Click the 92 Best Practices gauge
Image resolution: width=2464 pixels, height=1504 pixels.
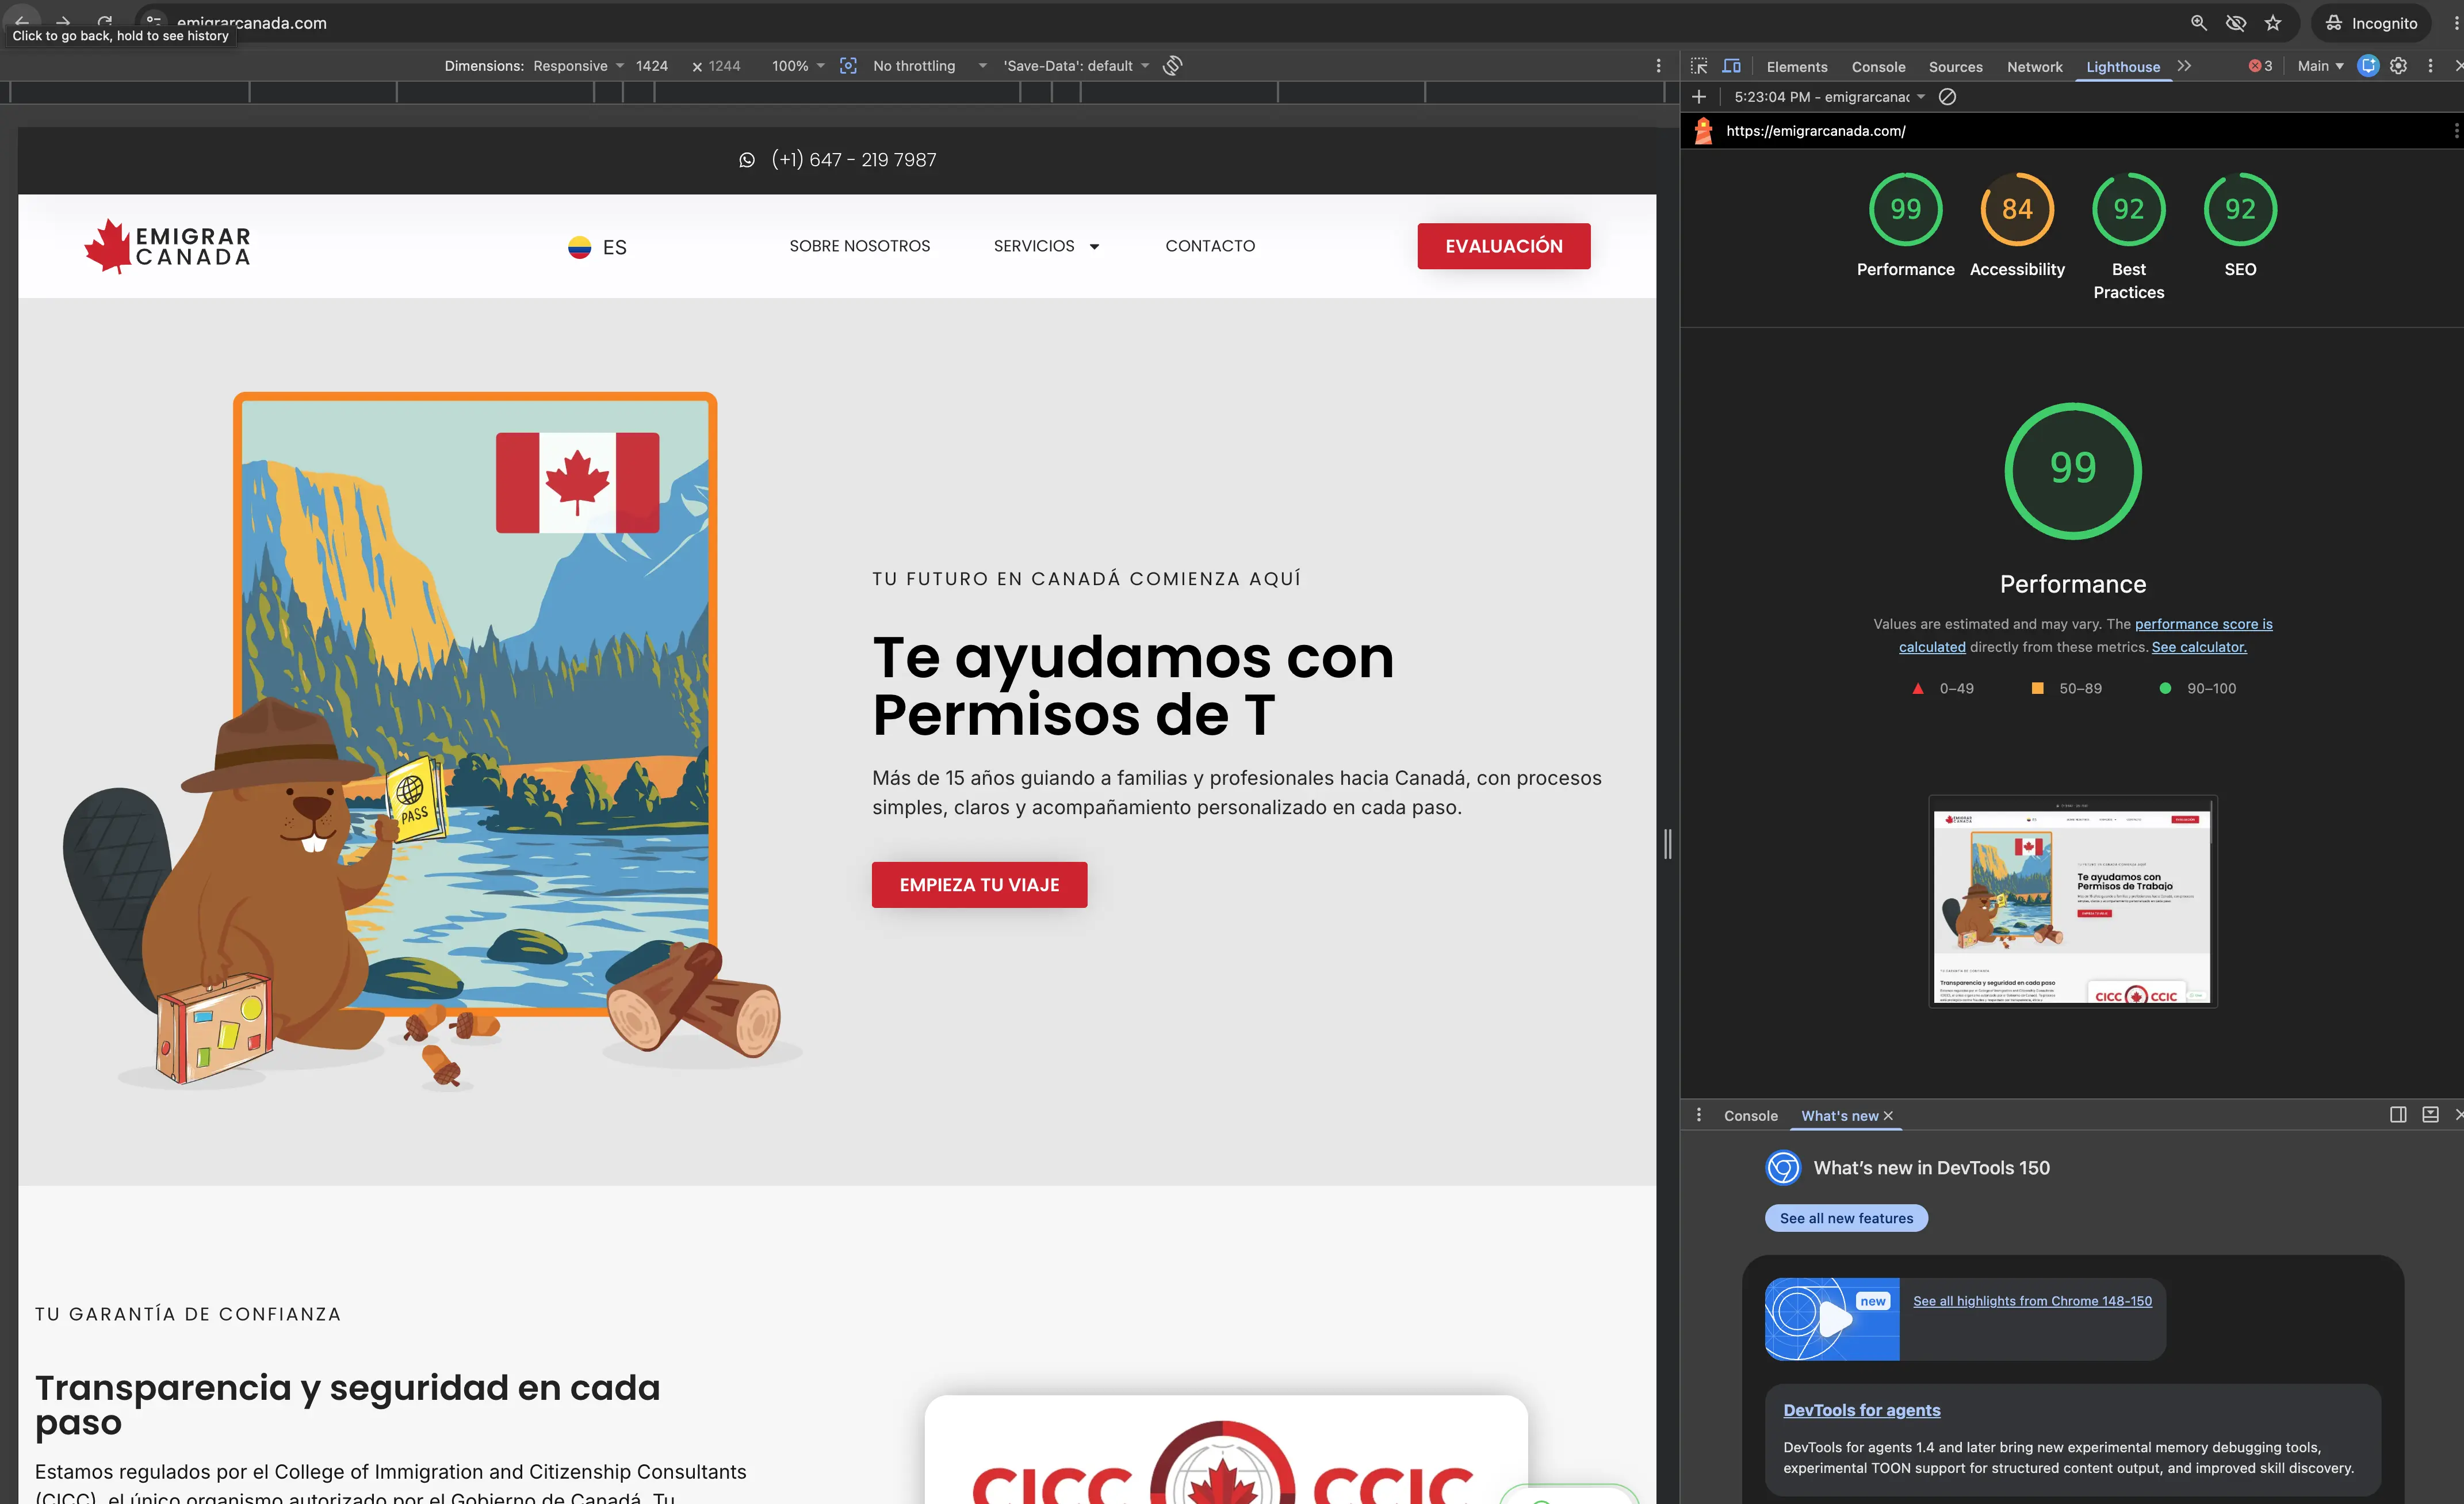(x=2128, y=209)
